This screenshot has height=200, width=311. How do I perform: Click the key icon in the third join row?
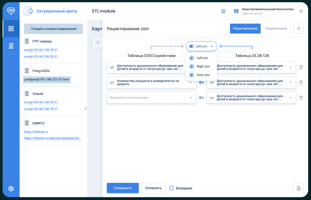click(201, 98)
